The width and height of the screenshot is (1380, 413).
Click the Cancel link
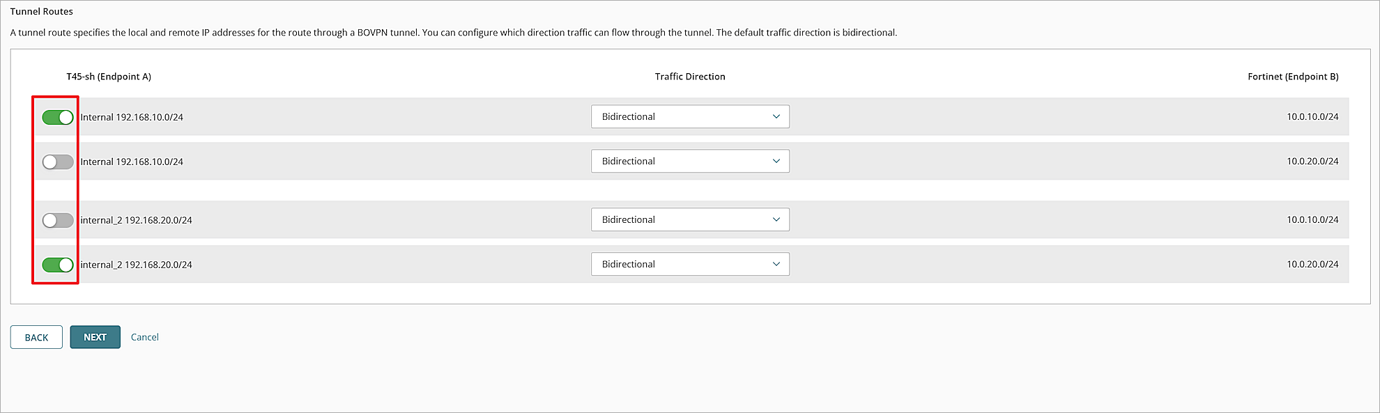(x=145, y=337)
